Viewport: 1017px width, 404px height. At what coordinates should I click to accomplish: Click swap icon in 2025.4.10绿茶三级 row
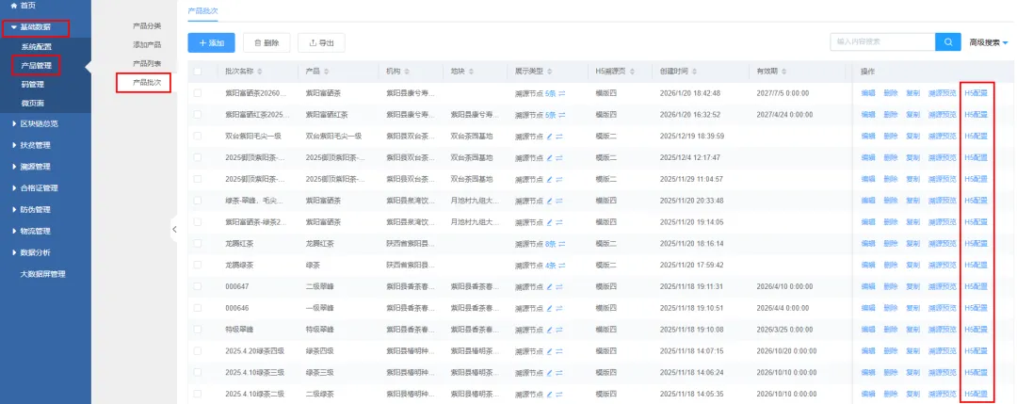tap(559, 372)
